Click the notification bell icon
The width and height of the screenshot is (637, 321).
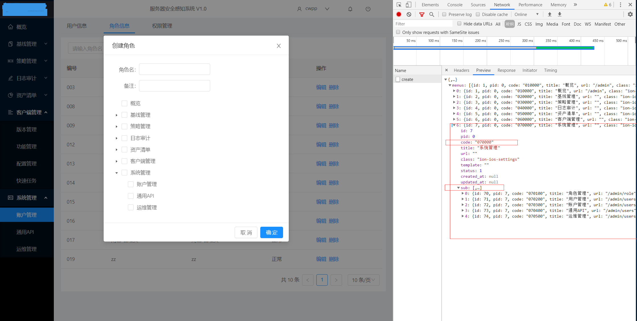[350, 9]
